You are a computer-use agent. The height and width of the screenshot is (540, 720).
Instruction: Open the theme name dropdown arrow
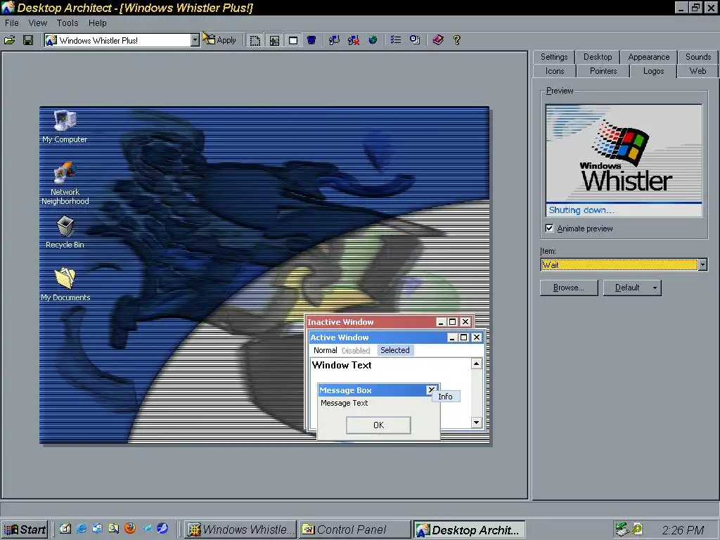pyautogui.click(x=195, y=40)
